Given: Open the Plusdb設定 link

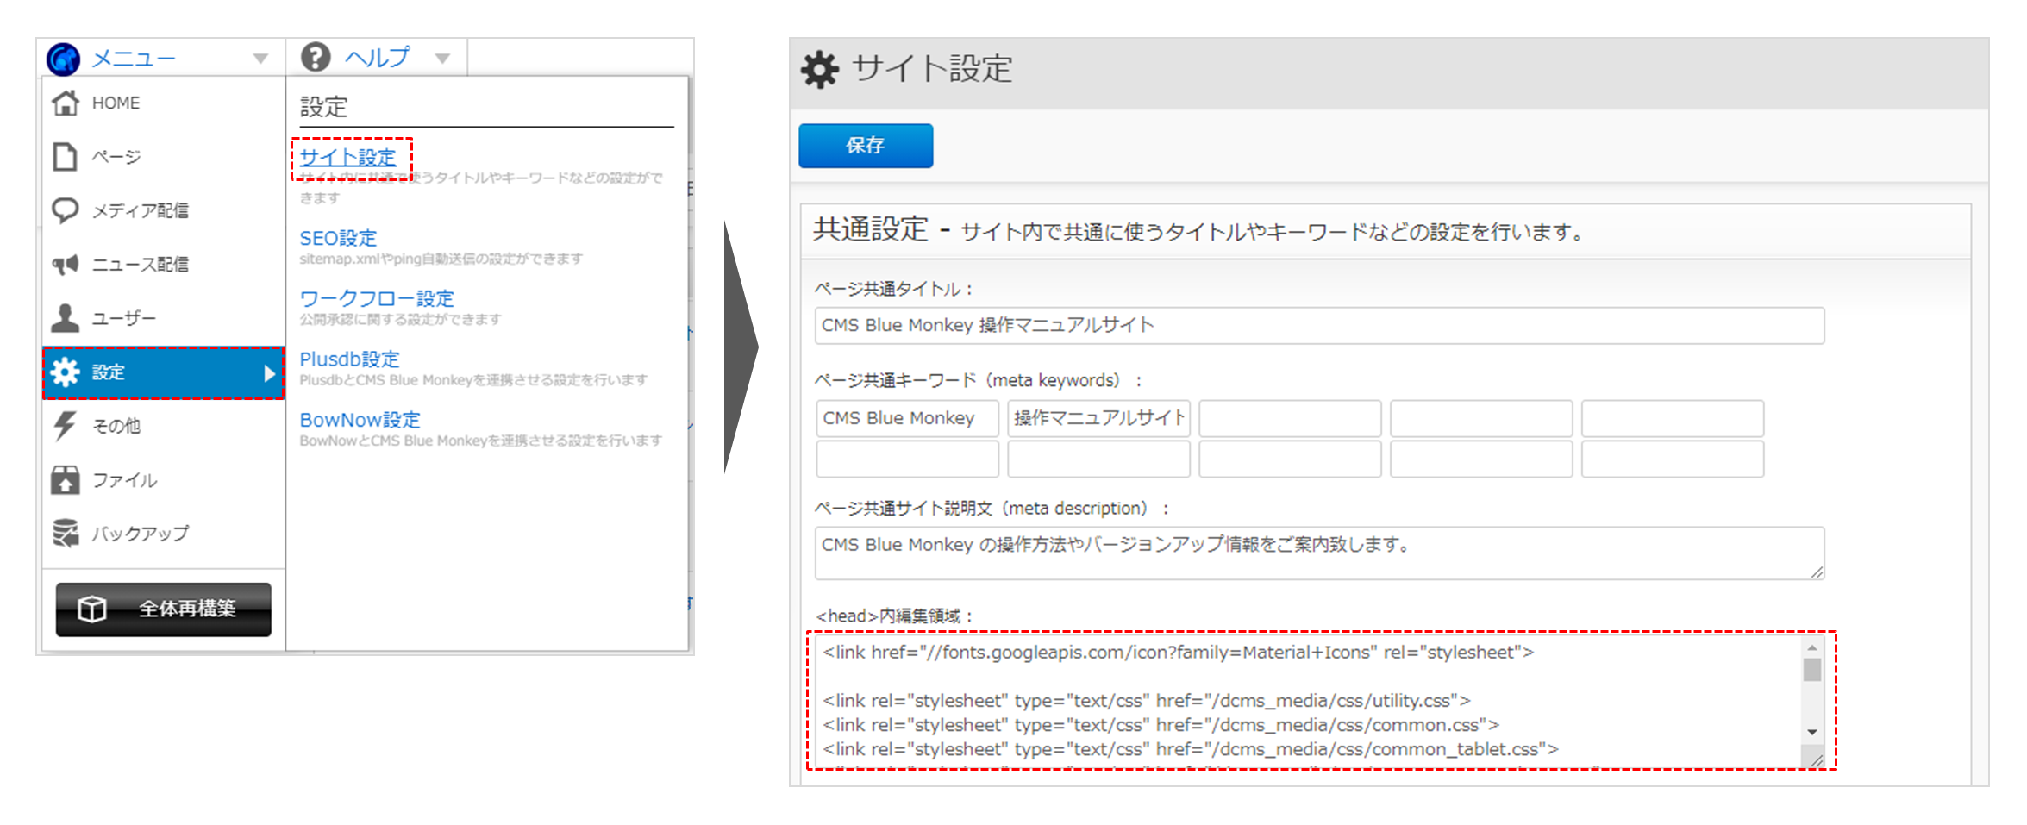Looking at the screenshot, I should pos(349,359).
